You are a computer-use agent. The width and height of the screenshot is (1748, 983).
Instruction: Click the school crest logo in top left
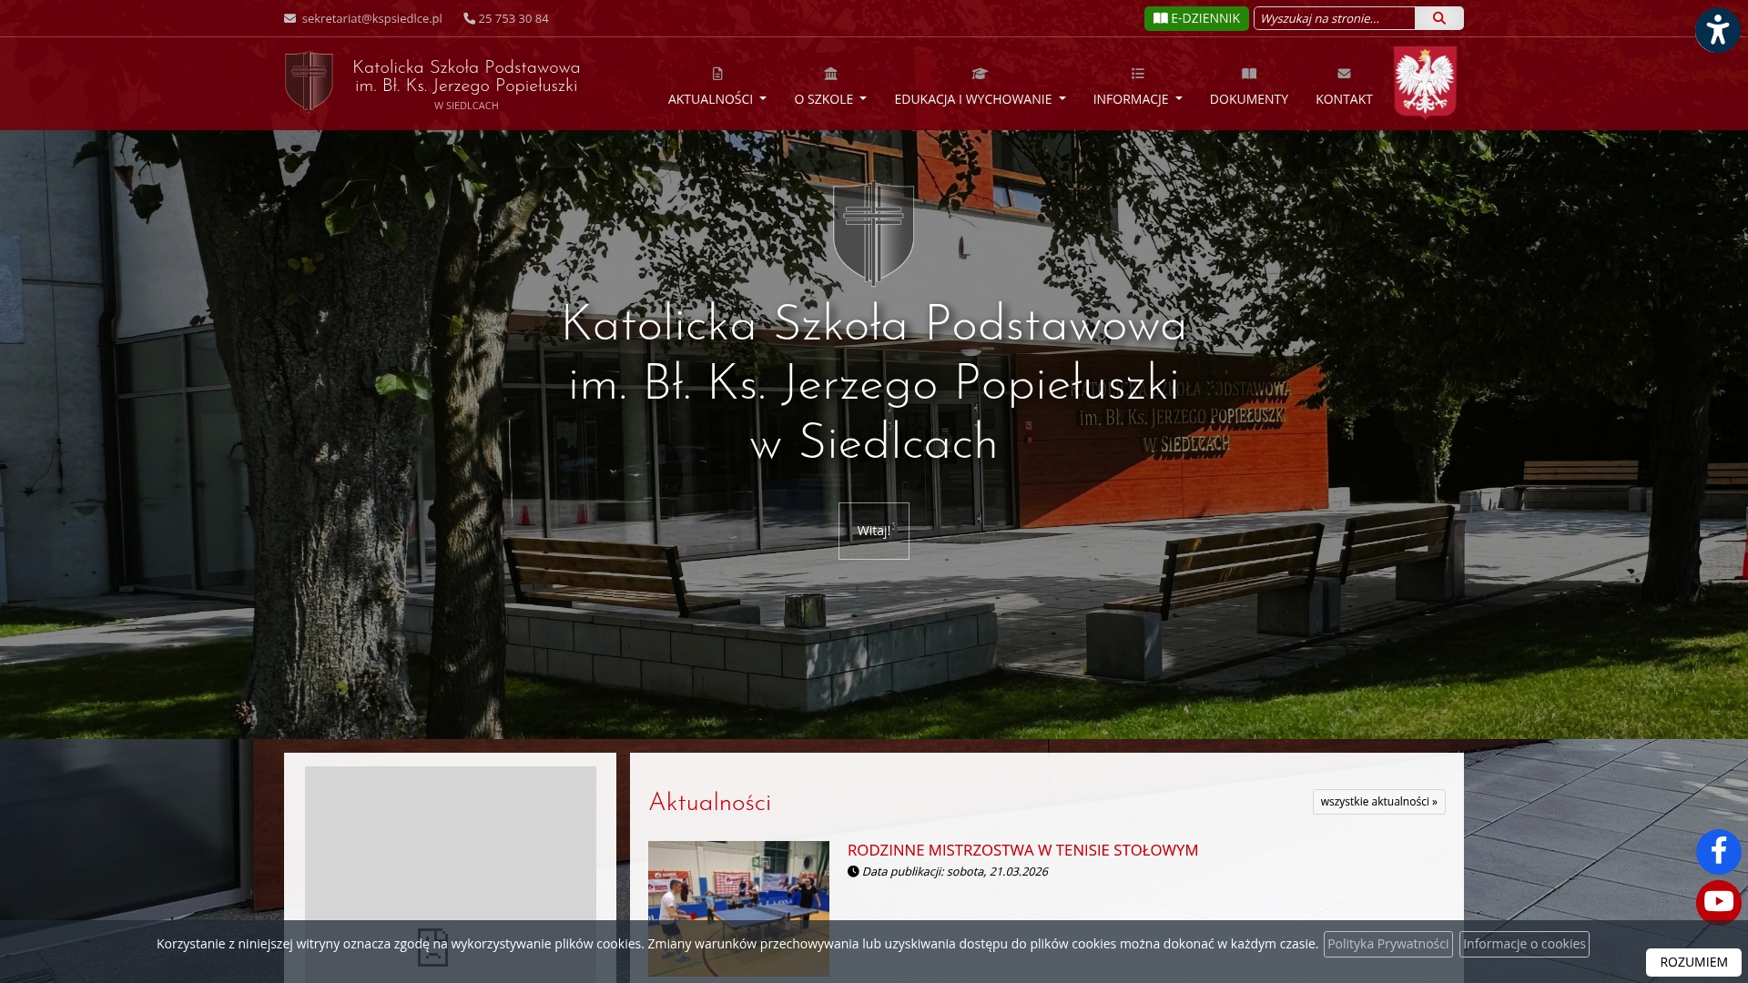pyautogui.click(x=308, y=82)
